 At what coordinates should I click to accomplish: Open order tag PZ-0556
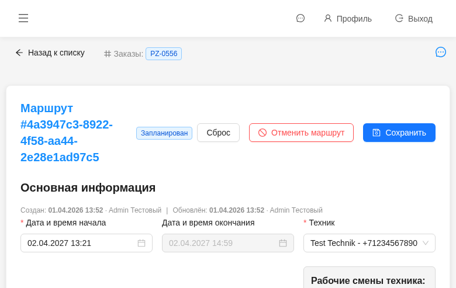(x=164, y=54)
